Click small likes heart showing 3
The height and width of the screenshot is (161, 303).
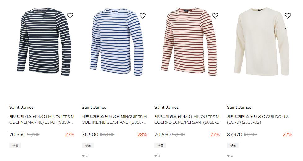click(83, 156)
